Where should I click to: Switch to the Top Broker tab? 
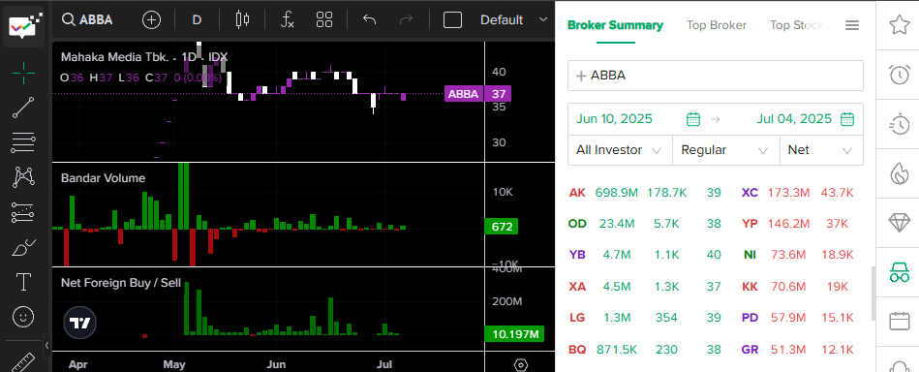pyautogui.click(x=717, y=25)
